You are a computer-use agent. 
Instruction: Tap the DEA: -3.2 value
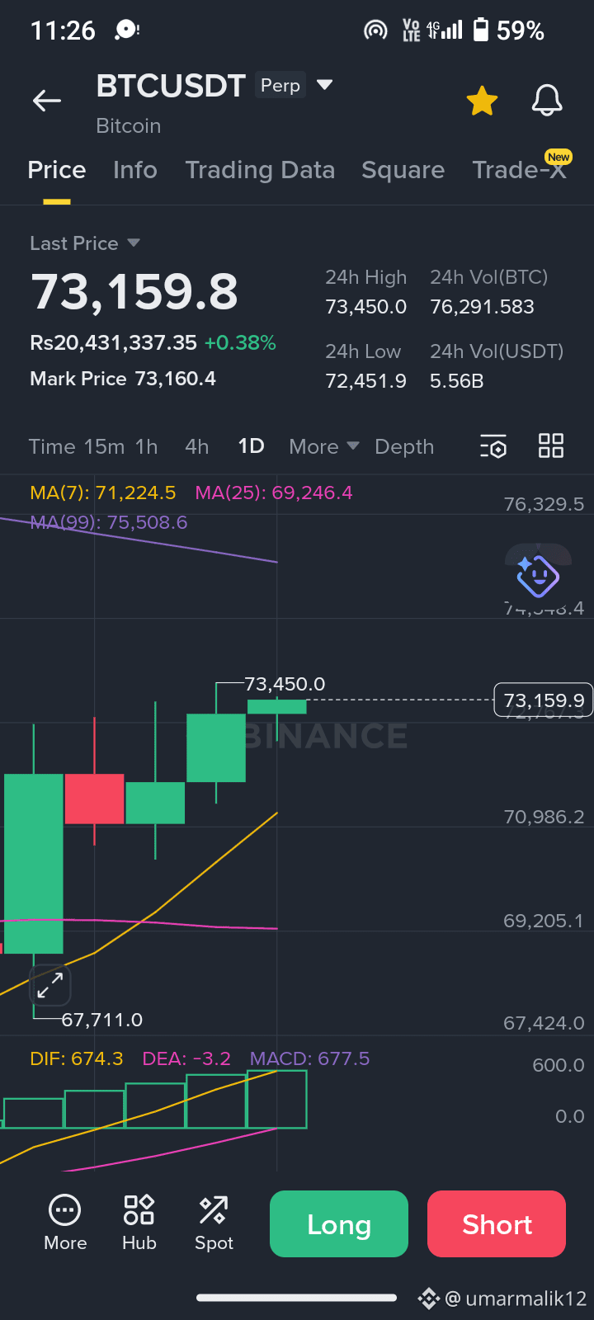click(x=186, y=1058)
